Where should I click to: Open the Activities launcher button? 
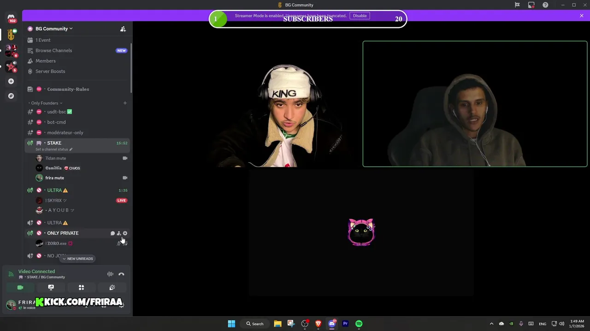[x=82, y=287]
